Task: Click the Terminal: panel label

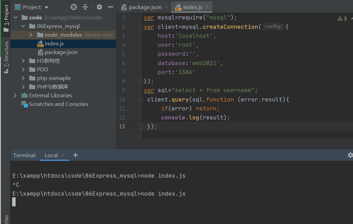Action: (25, 155)
